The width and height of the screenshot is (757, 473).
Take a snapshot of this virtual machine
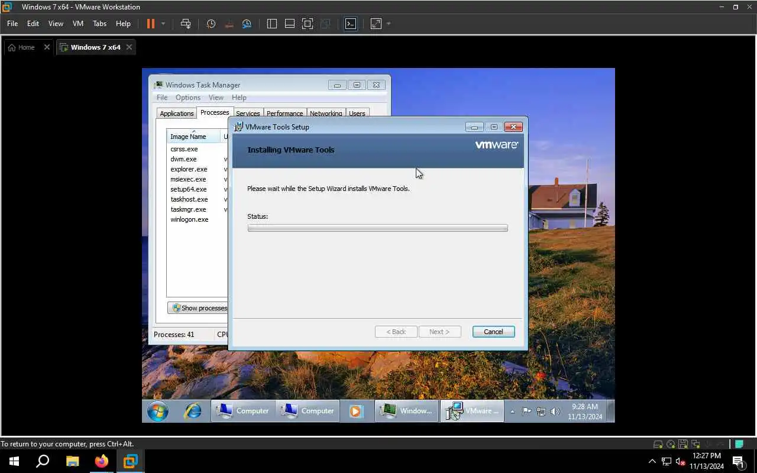(x=211, y=24)
